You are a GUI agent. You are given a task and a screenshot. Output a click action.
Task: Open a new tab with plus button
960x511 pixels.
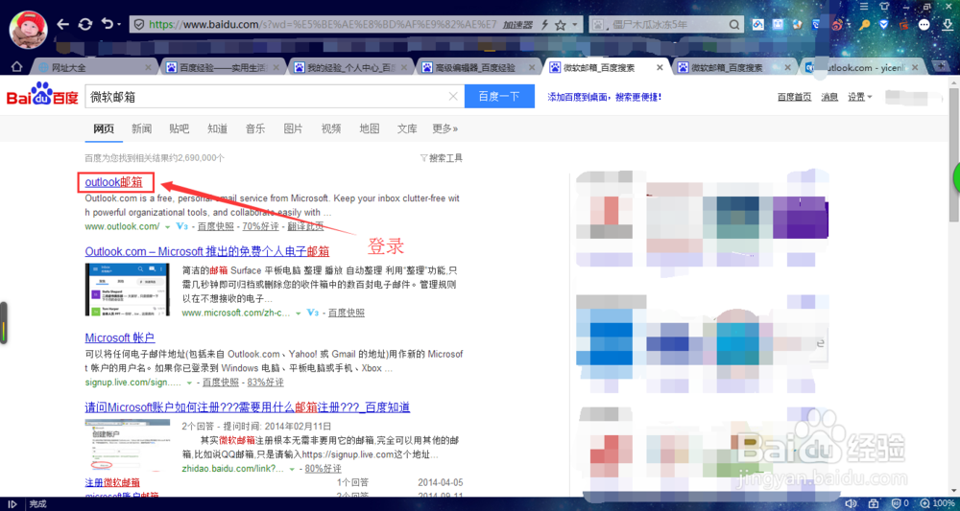[942, 66]
